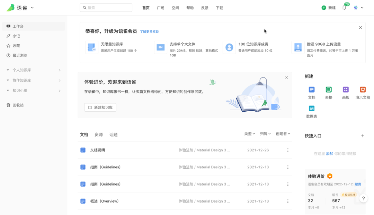The height and width of the screenshot is (215, 374).
Task: Open the 类型 filter dropdown
Action: coord(249,134)
